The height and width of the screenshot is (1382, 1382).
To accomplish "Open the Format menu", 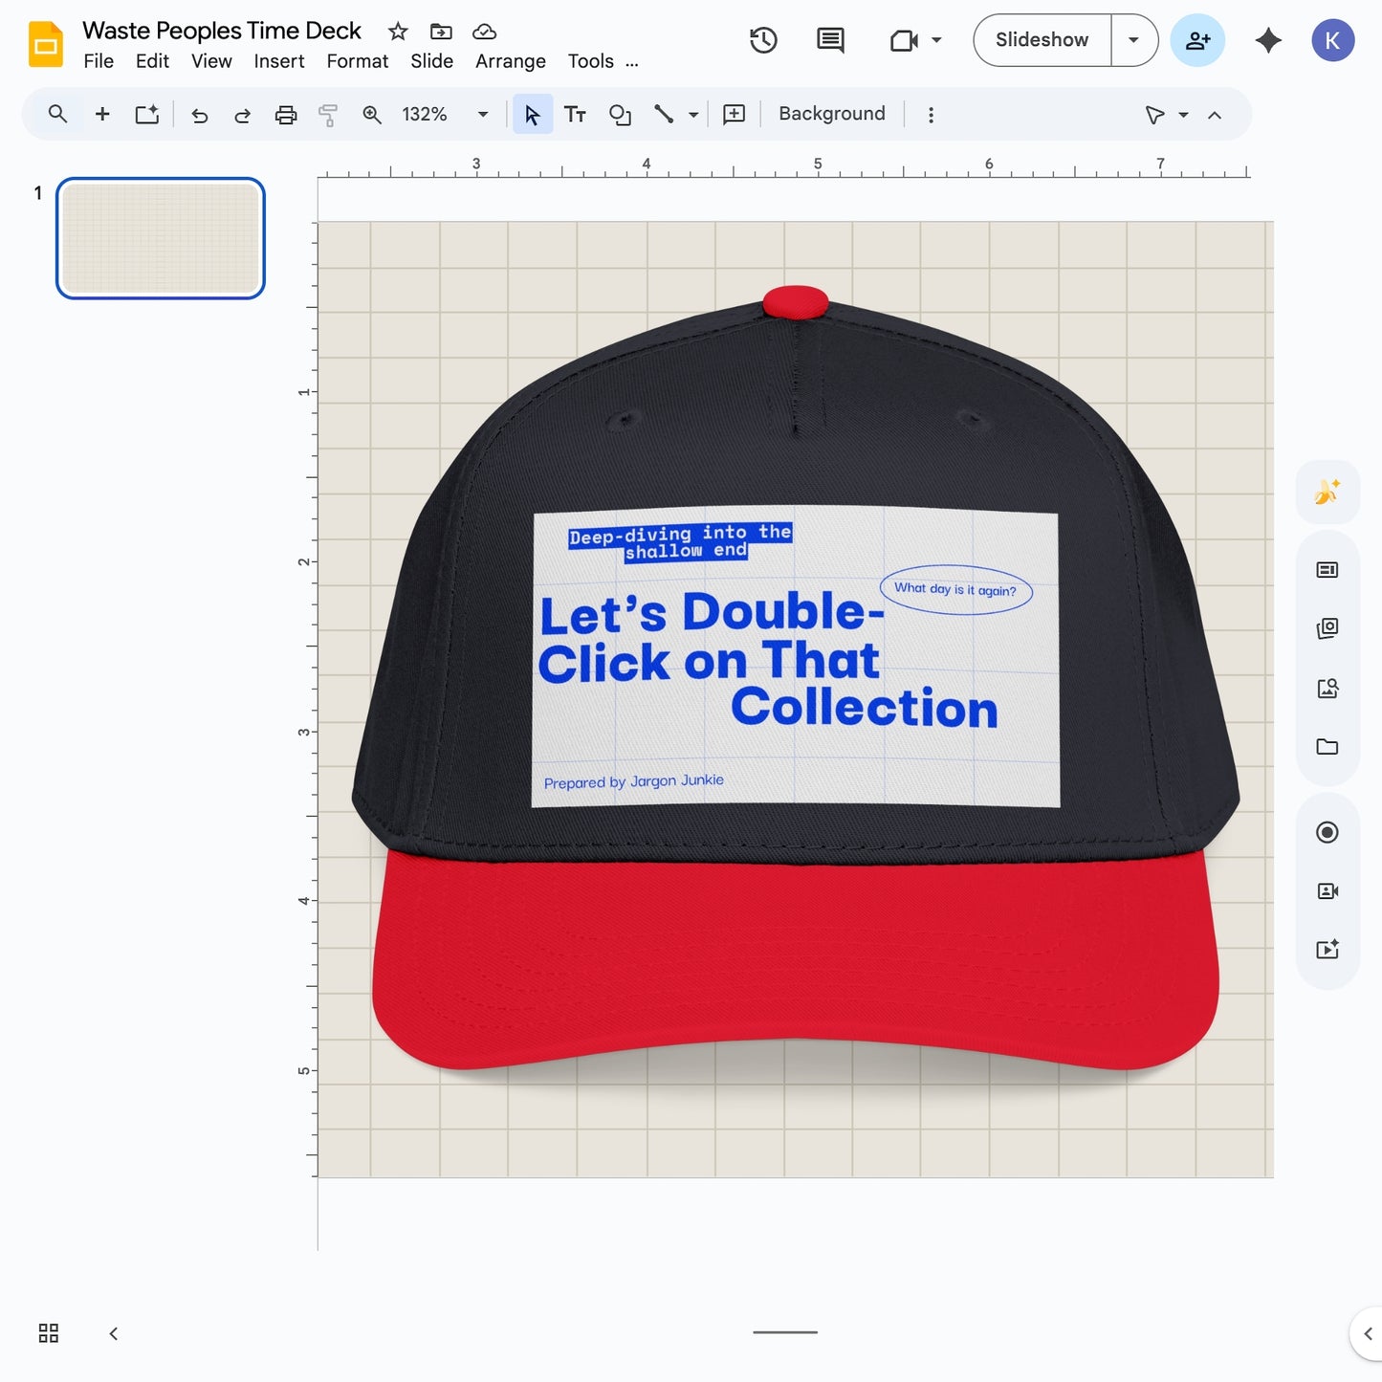I will click(358, 61).
